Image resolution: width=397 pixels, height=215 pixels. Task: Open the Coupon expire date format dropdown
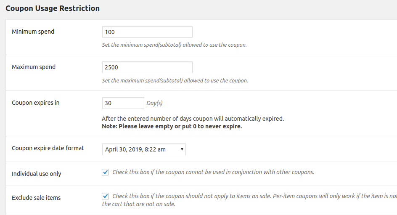144,149
